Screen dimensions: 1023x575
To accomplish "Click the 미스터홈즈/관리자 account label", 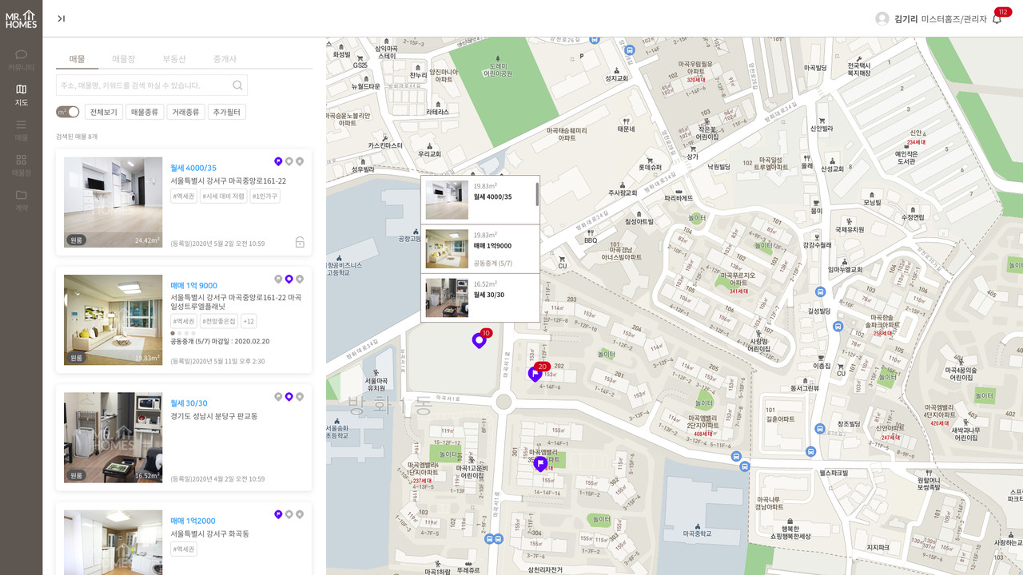I will pyautogui.click(x=954, y=19).
